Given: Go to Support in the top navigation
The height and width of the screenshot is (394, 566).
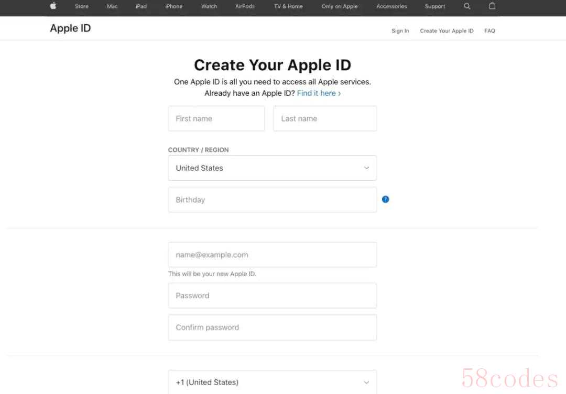Looking at the screenshot, I should [434, 6].
